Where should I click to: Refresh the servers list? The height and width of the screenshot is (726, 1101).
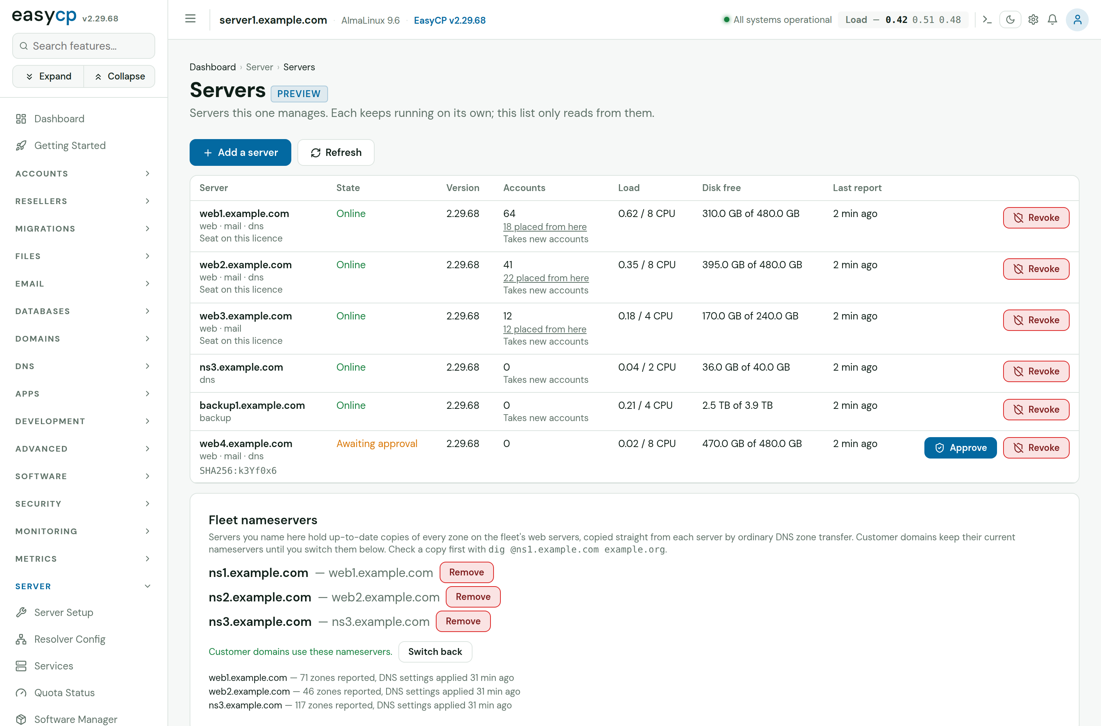point(336,152)
